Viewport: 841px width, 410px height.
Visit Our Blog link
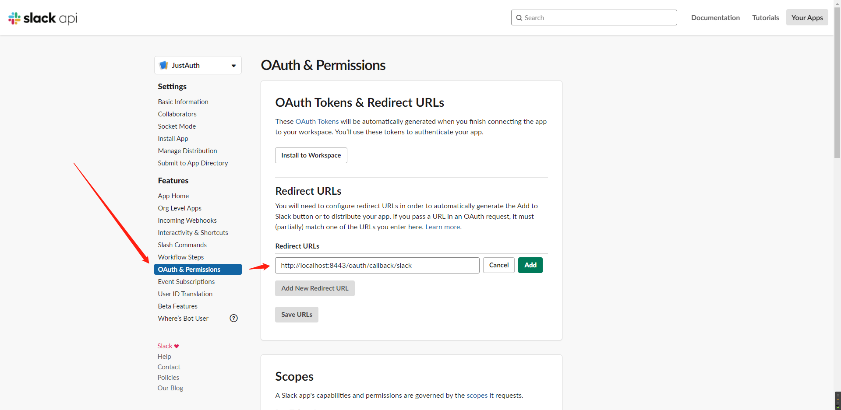pyautogui.click(x=170, y=388)
